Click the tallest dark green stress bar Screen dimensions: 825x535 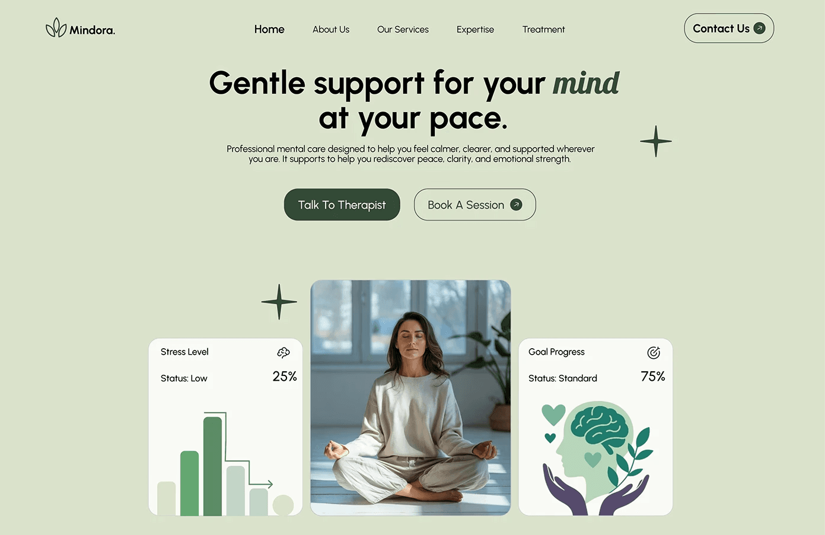(212, 466)
